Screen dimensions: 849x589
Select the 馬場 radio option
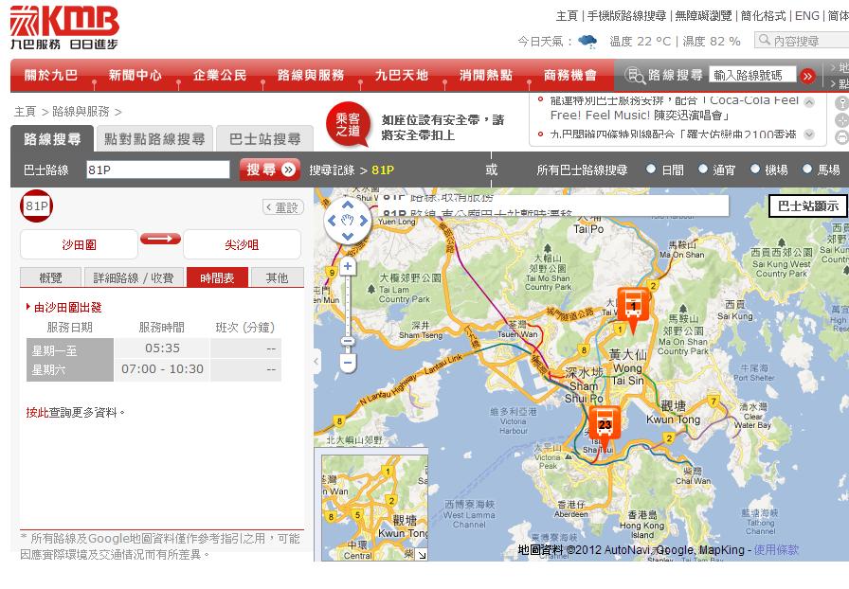[806, 169]
